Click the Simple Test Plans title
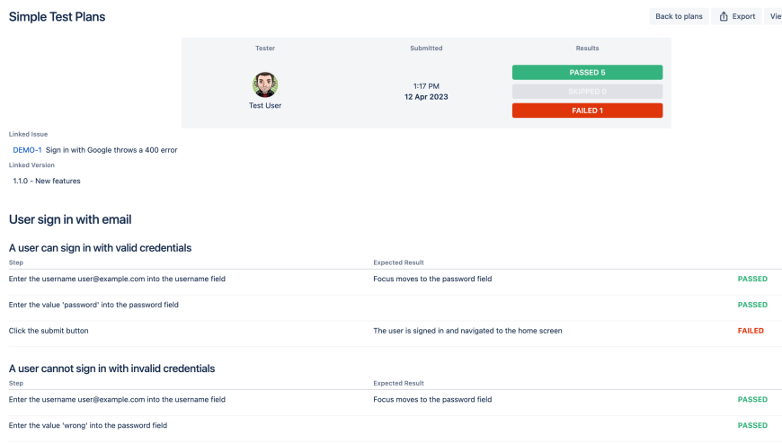The image size is (782, 444). (57, 17)
